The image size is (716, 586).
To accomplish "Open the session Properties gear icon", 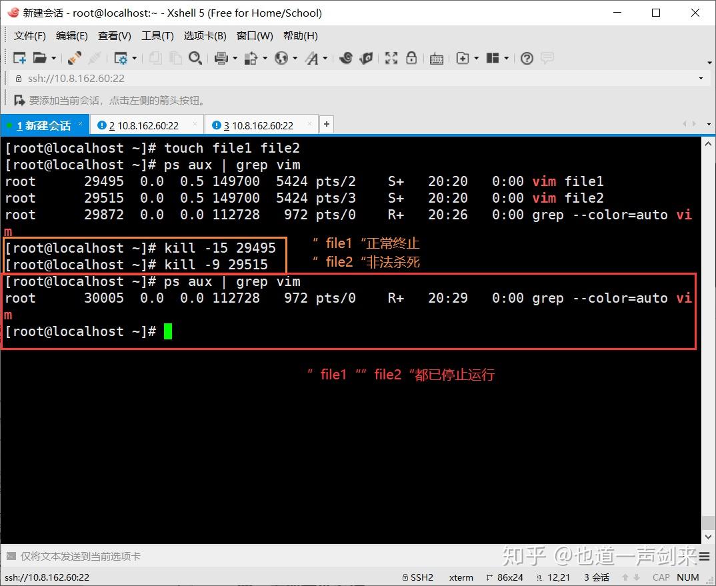I will coord(121,58).
